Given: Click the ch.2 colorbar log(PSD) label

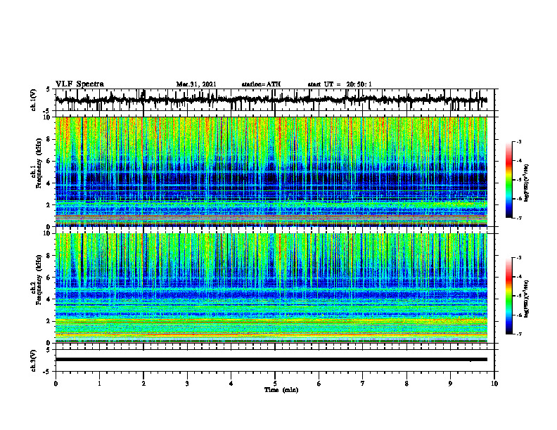Looking at the screenshot, I should point(527,299).
